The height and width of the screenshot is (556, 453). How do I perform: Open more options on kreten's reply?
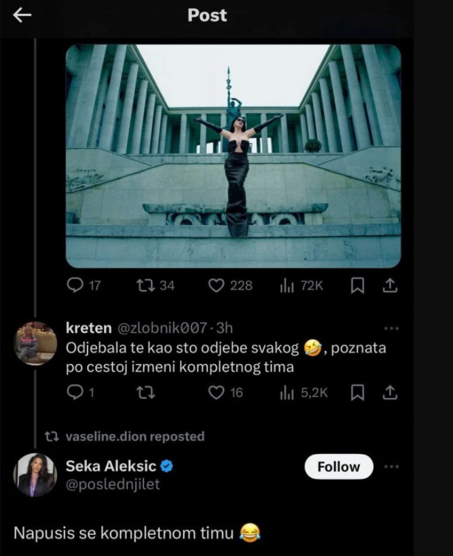click(x=391, y=328)
